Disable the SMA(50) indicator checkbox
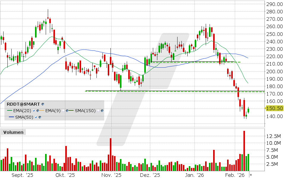 pyautogui.click(x=36, y=117)
